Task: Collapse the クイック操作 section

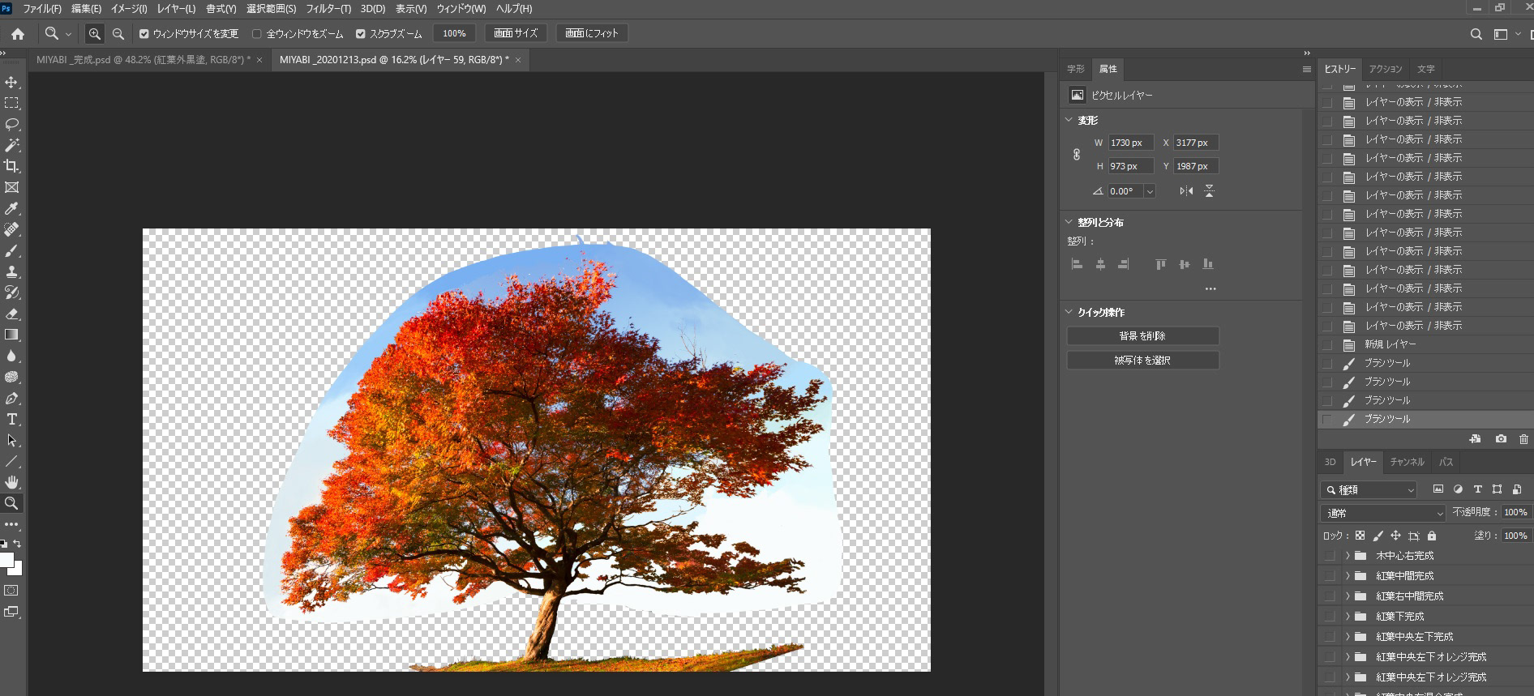Action: point(1069,312)
